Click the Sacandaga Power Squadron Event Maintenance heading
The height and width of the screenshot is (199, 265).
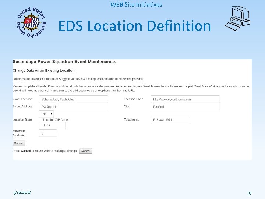64,62
